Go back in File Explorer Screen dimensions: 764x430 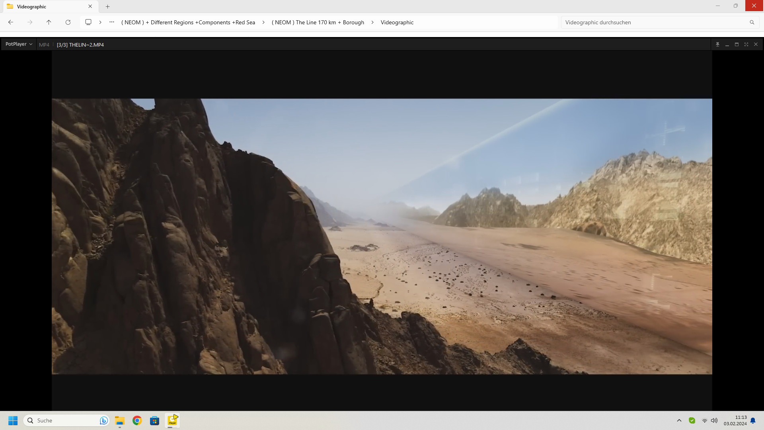click(x=11, y=22)
